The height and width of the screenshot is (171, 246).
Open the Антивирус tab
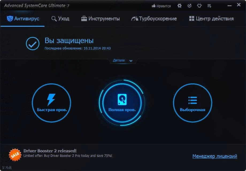point(23,19)
